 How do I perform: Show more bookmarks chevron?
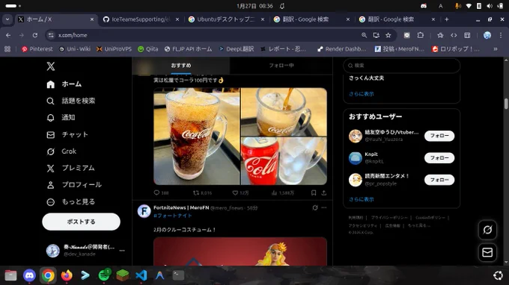tap(496, 49)
